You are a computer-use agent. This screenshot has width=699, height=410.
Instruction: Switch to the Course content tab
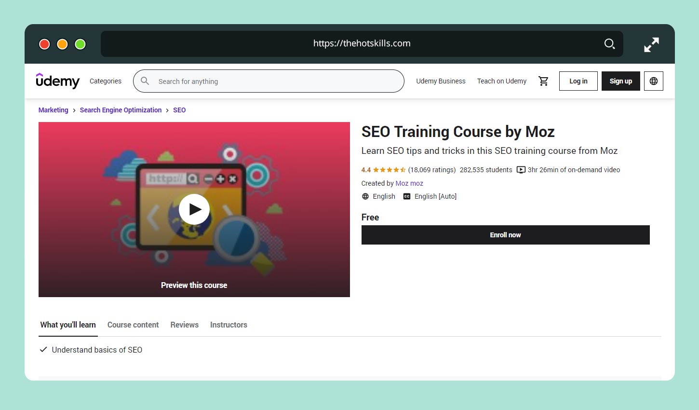(x=133, y=325)
